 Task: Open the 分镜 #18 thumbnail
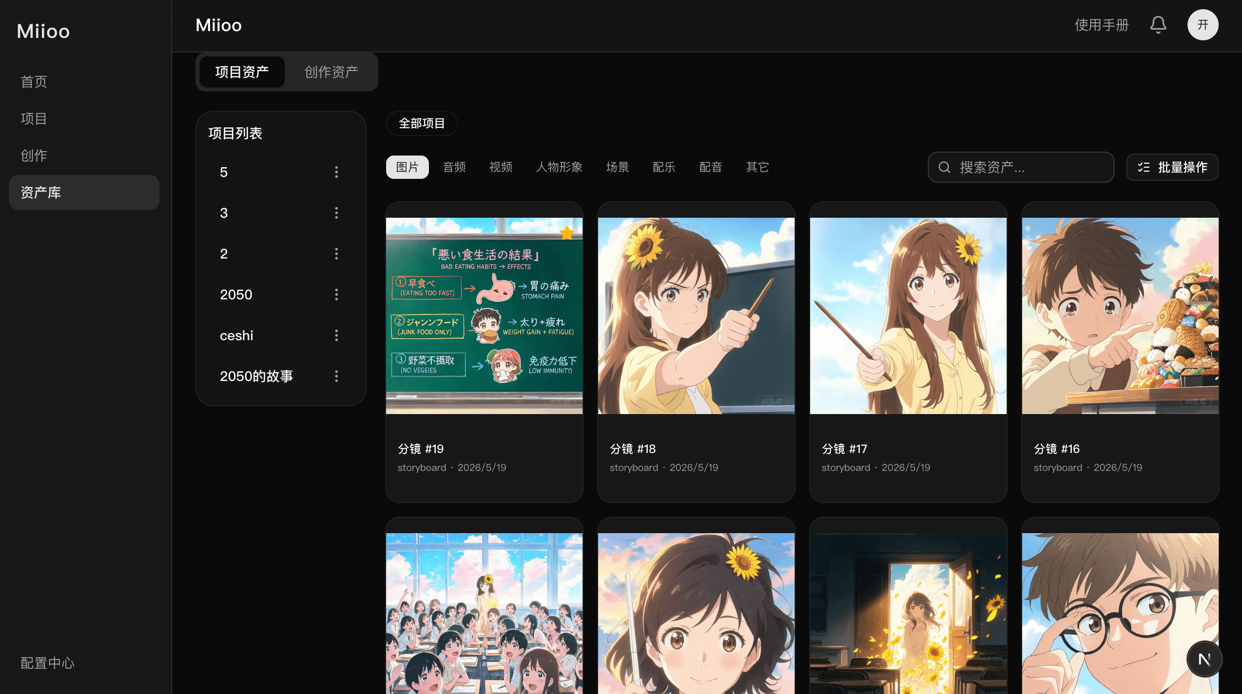click(696, 316)
